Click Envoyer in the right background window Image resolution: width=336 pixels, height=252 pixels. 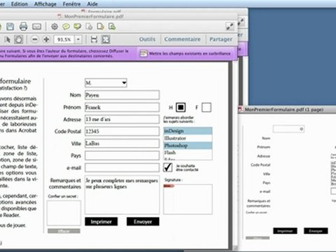coord(316,231)
